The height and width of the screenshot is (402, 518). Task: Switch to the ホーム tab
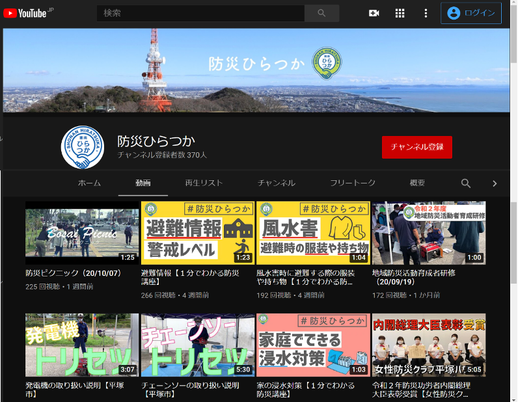tap(89, 183)
